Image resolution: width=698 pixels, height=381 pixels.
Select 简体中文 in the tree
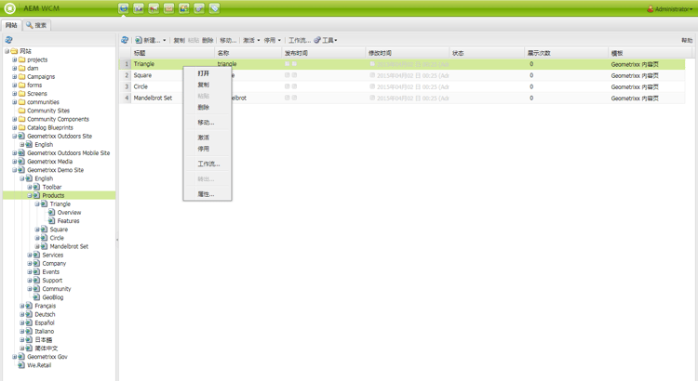47,348
